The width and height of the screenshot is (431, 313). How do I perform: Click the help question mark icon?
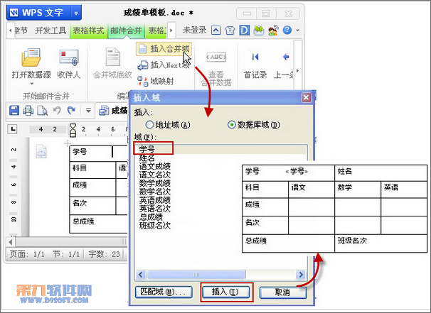click(x=287, y=31)
